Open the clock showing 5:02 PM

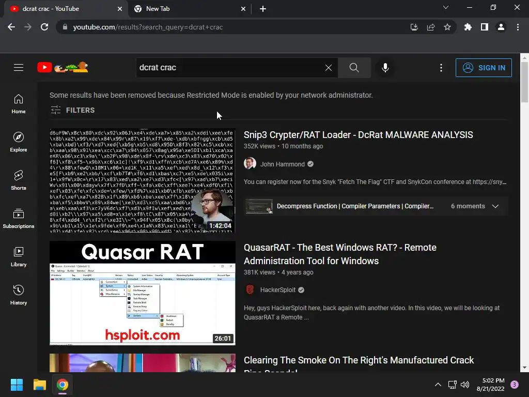pos(490,385)
